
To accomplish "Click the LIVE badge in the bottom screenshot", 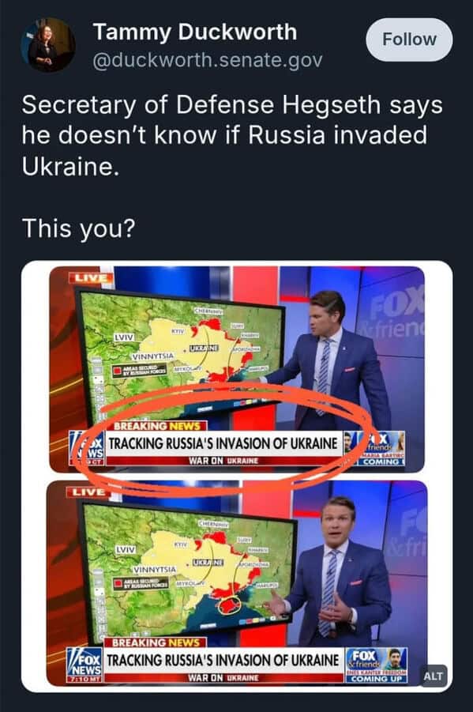I will (x=88, y=492).
